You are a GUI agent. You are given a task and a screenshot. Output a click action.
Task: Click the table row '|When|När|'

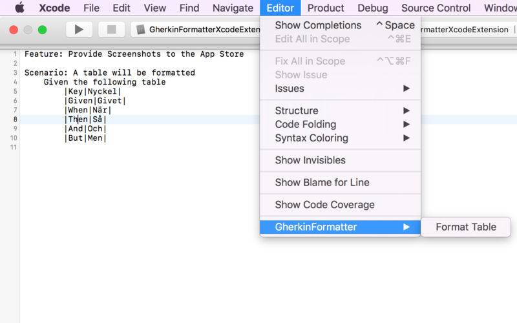pyautogui.click(x=88, y=110)
